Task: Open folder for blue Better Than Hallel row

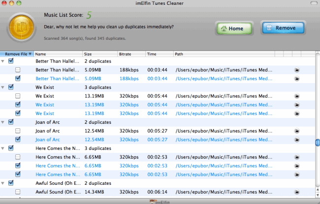Action: 297,79
